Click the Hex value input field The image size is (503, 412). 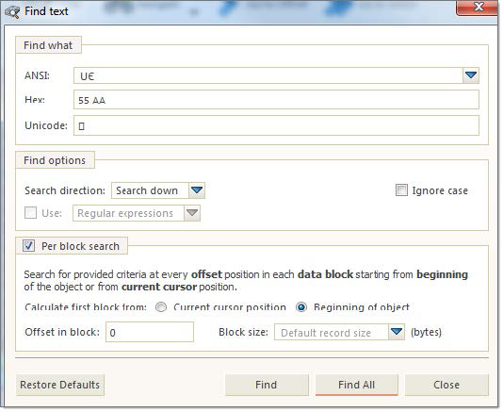[x=276, y=100]
